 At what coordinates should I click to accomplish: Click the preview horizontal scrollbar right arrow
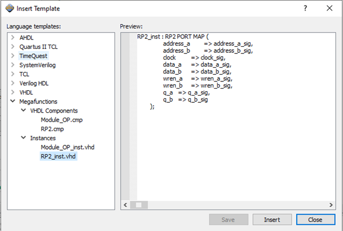click(x=330, y=205)
